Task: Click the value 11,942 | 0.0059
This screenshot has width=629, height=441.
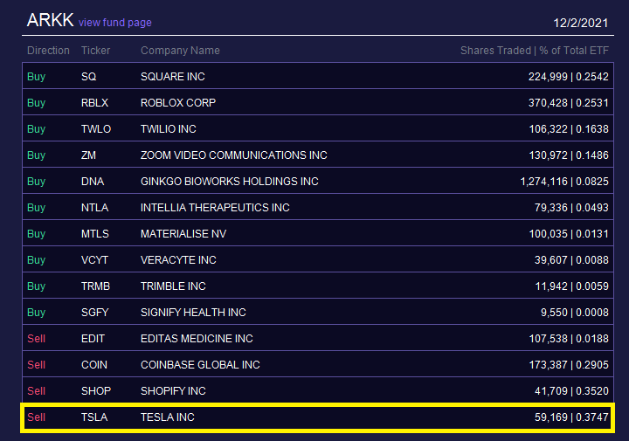Action: pyautogui.click(x=571, y=286)
